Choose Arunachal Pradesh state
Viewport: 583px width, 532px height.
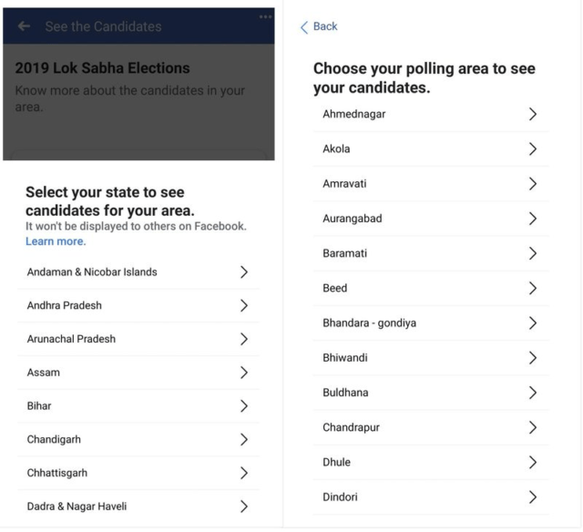[71, 339]
